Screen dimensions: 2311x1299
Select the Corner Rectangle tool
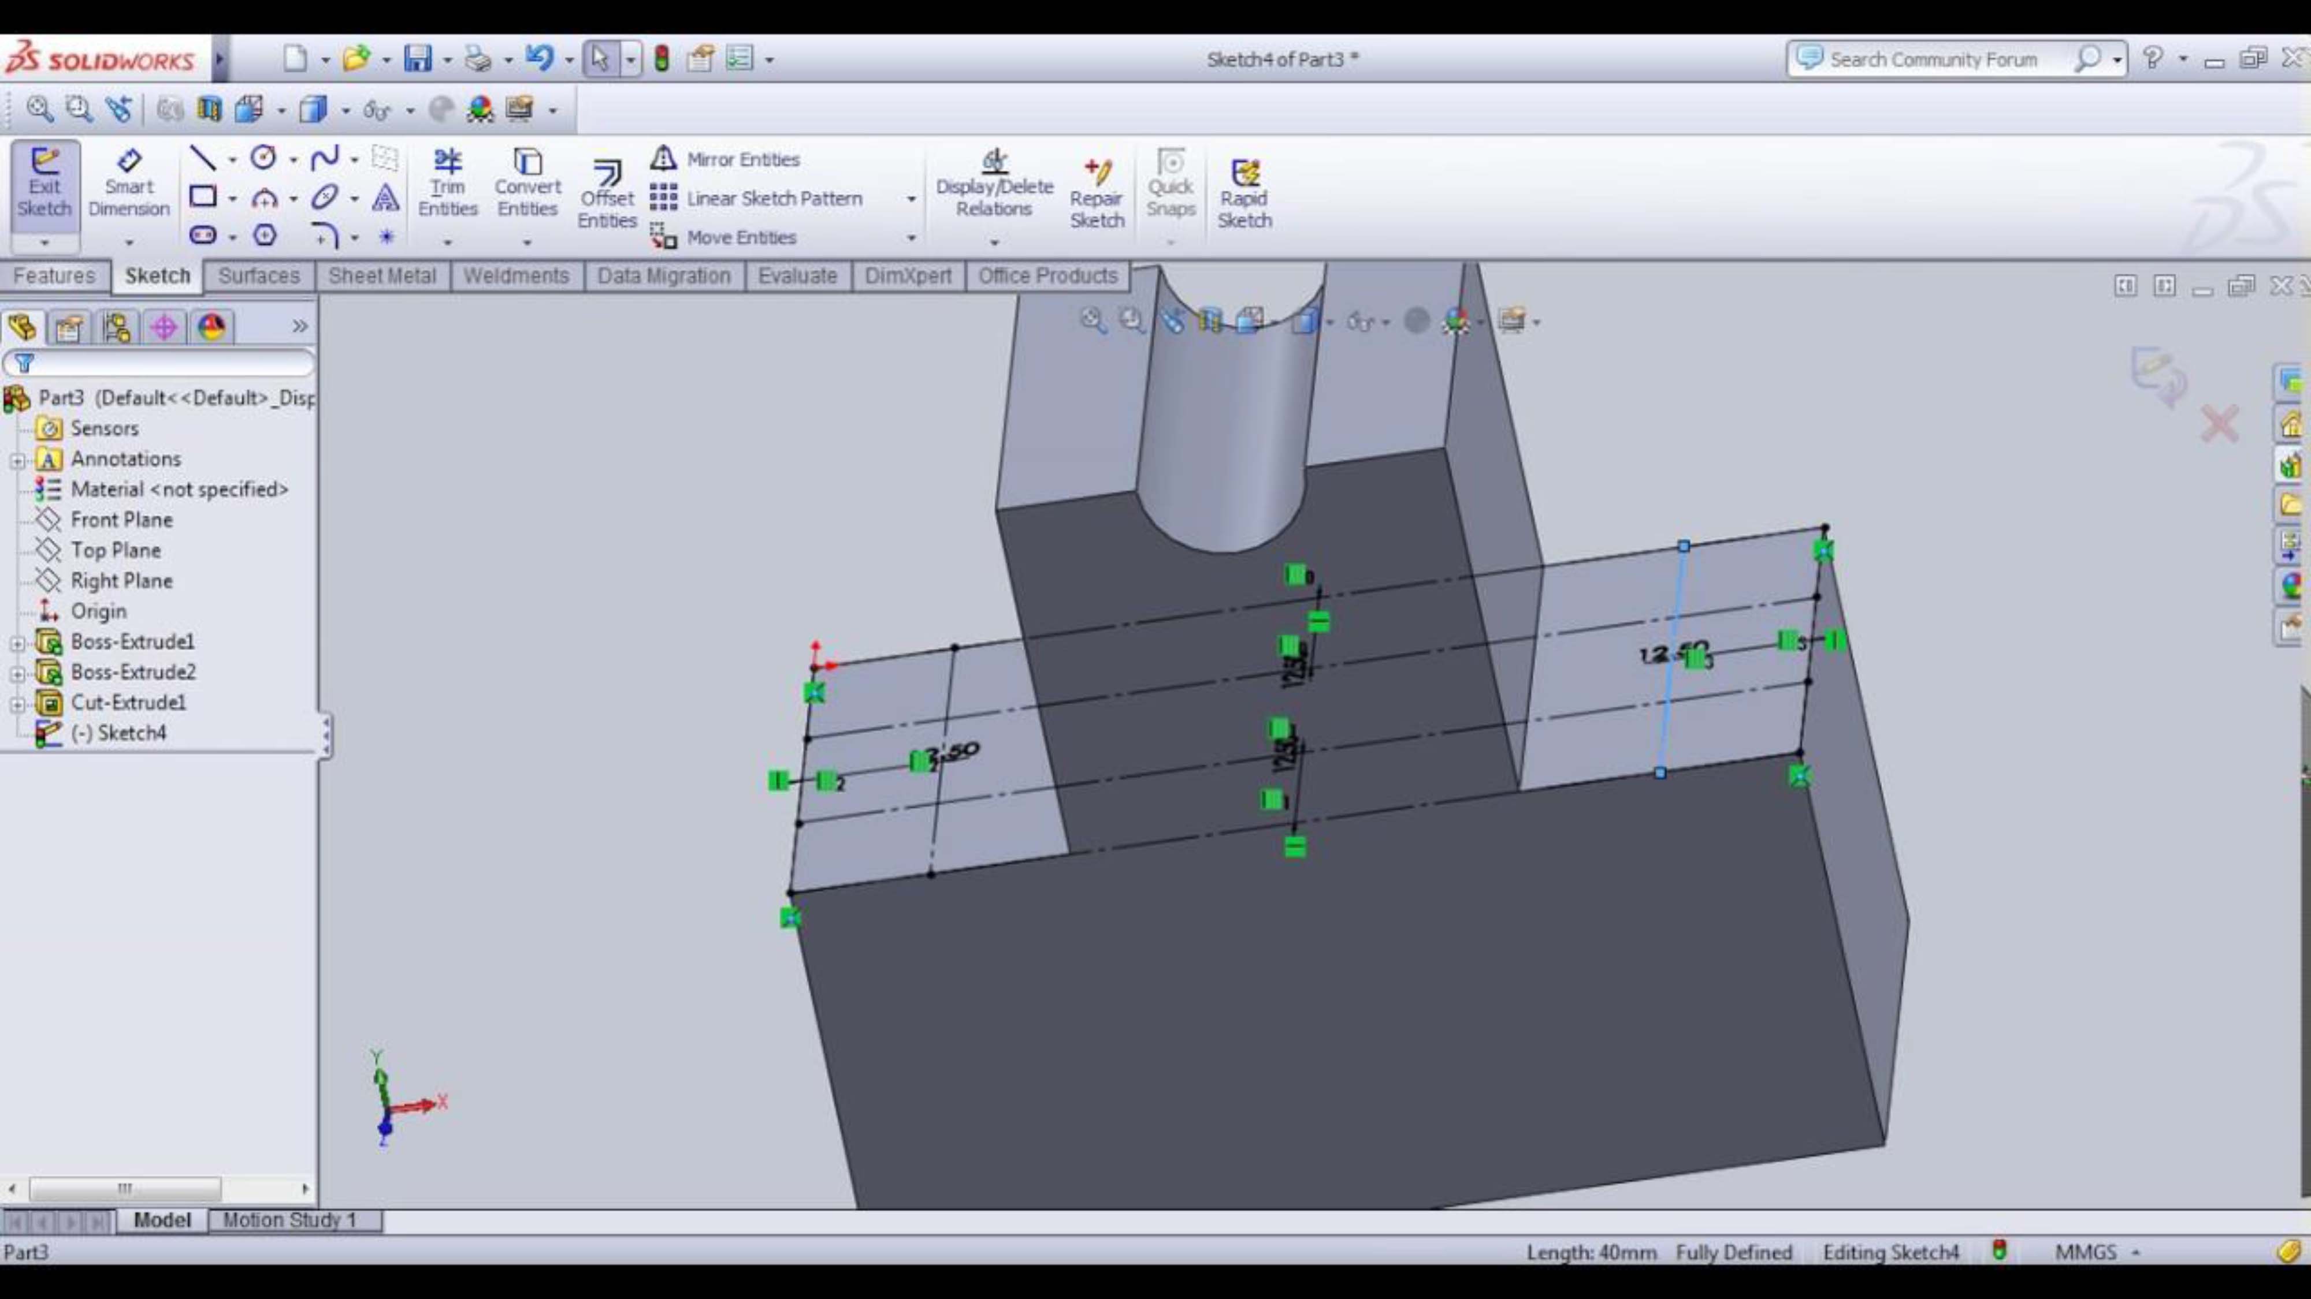coord(203,196)
